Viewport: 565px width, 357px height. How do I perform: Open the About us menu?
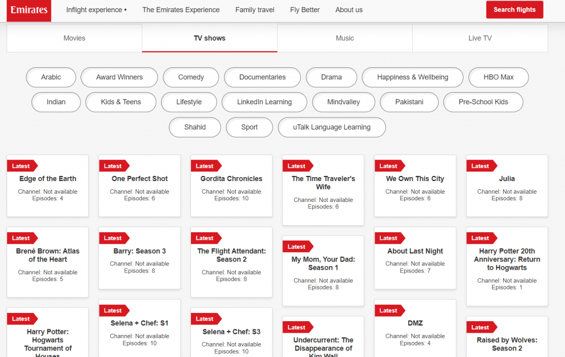coord(349,10)
